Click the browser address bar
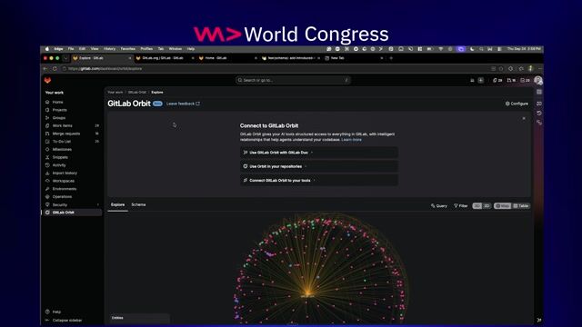The height and width of the screenshot is (327, 582). 275,69
